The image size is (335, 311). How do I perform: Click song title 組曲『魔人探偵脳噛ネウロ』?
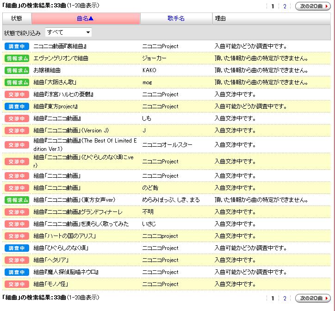(x=66, y=272)
